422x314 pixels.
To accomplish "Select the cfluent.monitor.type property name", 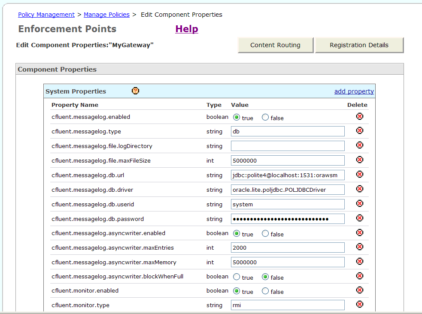I will pos(80,305).
